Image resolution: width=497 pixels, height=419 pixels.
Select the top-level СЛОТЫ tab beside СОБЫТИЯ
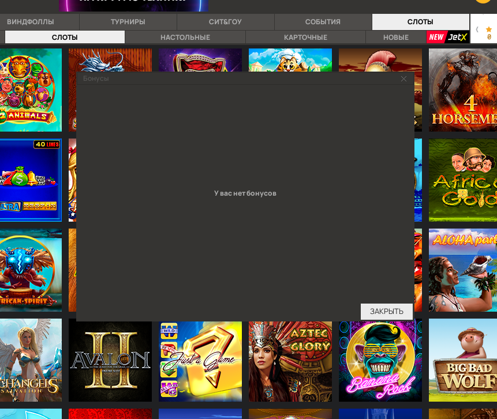click(x=420, y=22)
